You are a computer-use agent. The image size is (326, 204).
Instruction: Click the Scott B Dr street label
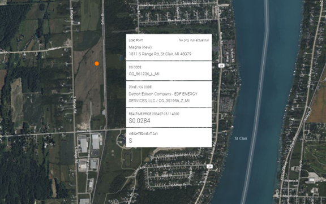pos(163,167)
